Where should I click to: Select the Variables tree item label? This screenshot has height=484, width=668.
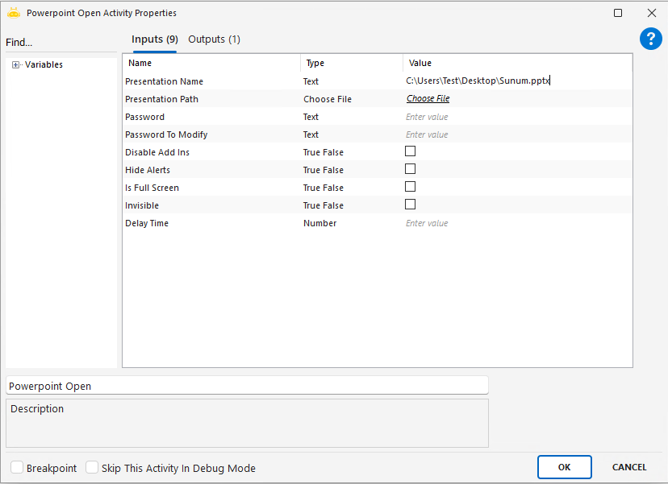click(44, 65)
